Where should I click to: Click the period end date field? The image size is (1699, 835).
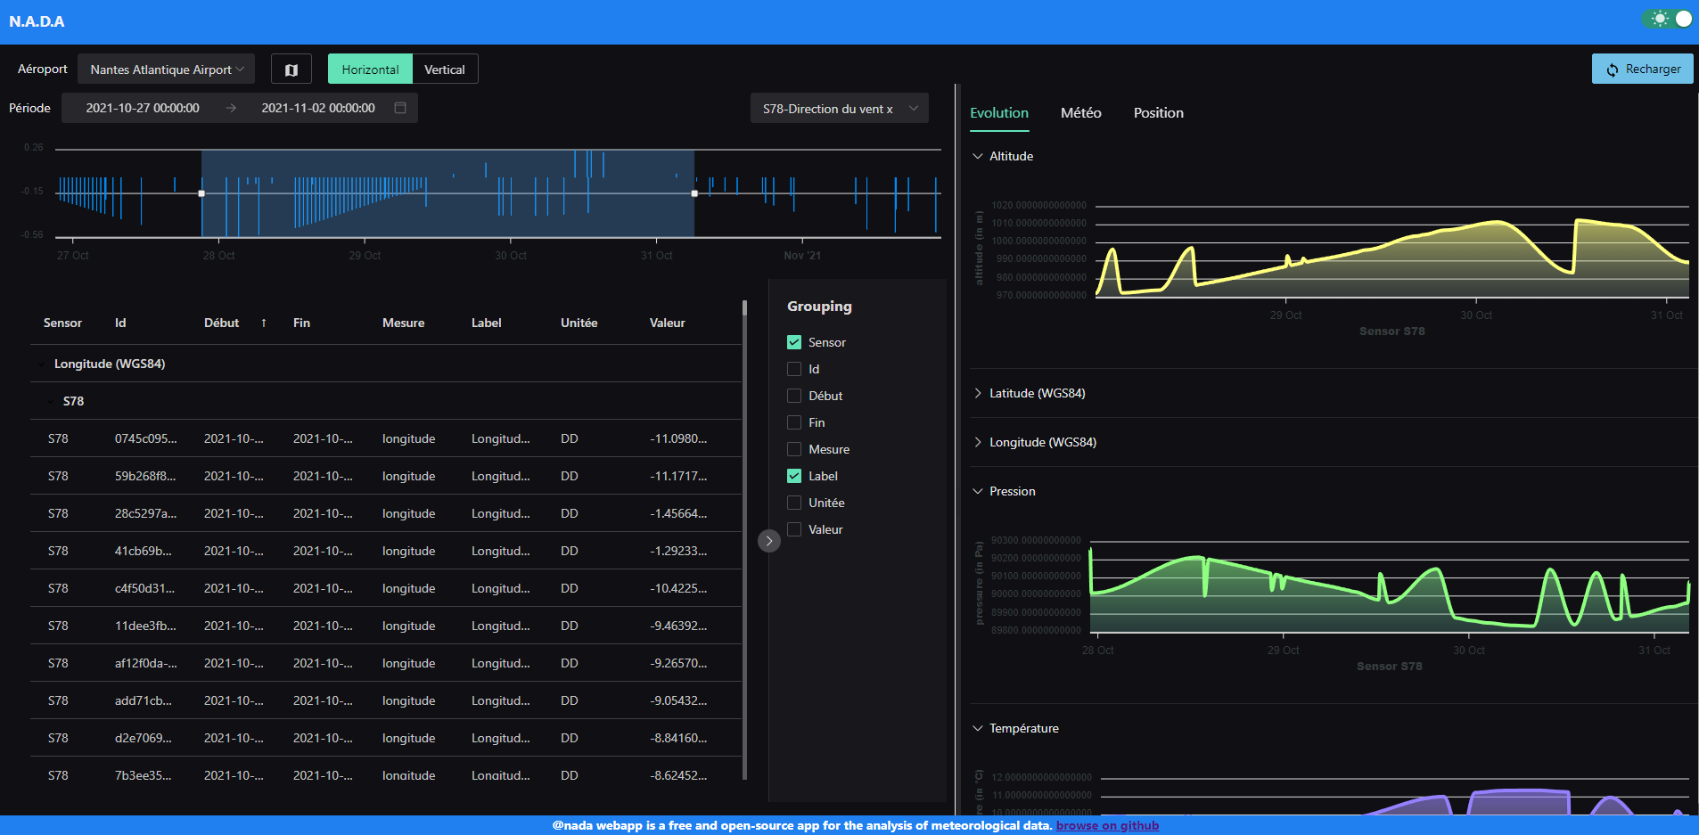[x=318, y=108]
